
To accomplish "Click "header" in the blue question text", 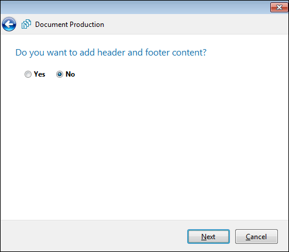I will tap(111, 53).
